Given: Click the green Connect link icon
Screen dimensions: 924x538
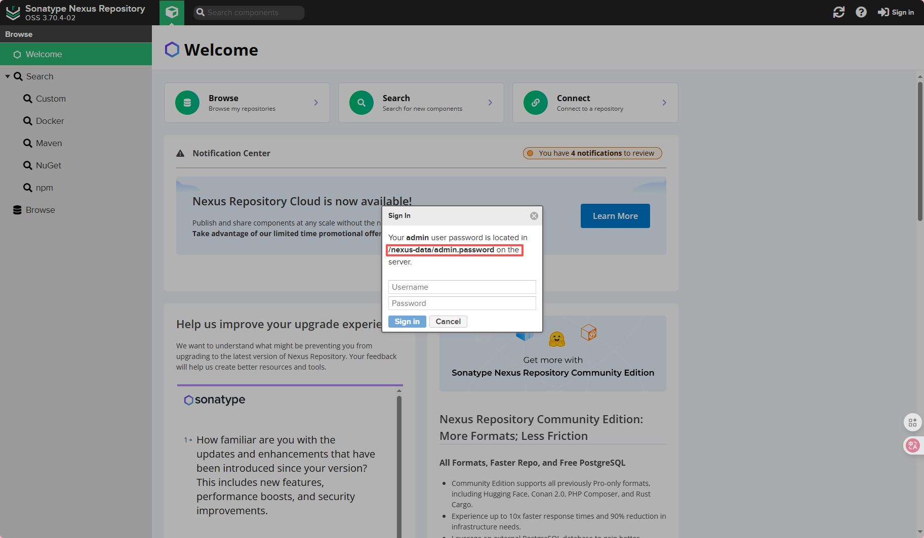Looking at the screenshot, I should point(536,103).
